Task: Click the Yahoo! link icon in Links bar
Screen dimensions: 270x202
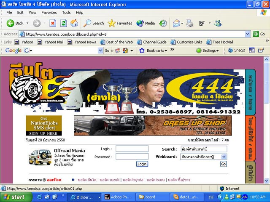Action: pos(17,42)
